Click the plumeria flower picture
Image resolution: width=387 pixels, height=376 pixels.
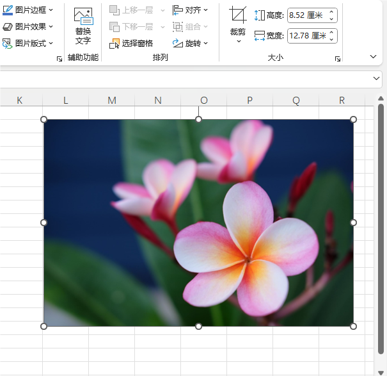click(198, 223)
